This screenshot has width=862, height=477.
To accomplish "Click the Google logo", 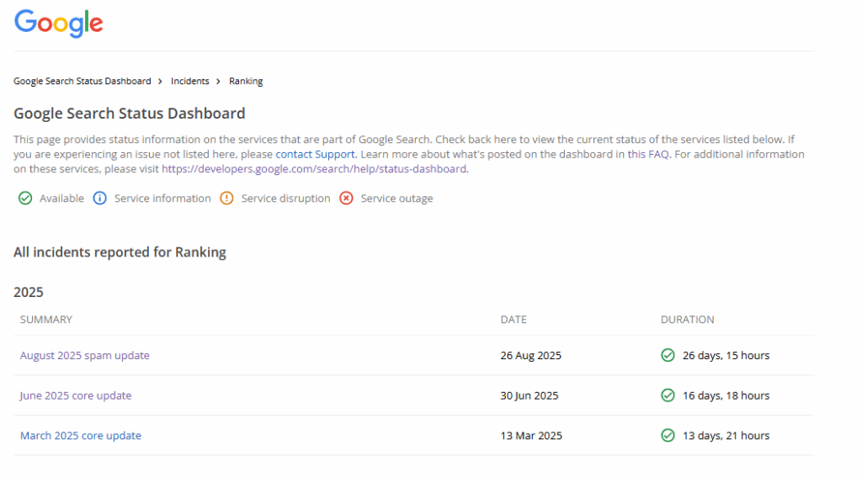I will pos(59,24).
